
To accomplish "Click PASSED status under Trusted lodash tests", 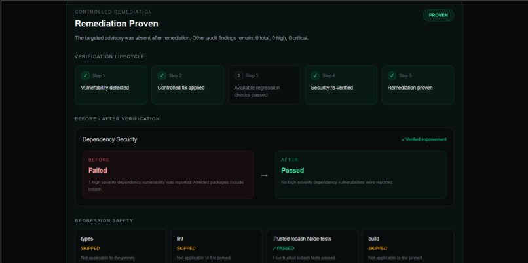I will (283, 248).
